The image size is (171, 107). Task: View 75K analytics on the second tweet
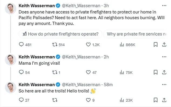tap(126, 72)
